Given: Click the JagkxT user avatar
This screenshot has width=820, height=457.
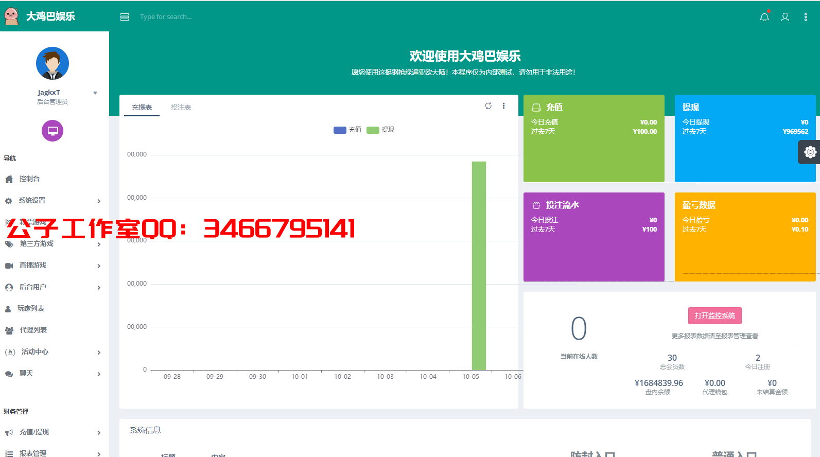Looking at the screenshot, I should 53,63.
